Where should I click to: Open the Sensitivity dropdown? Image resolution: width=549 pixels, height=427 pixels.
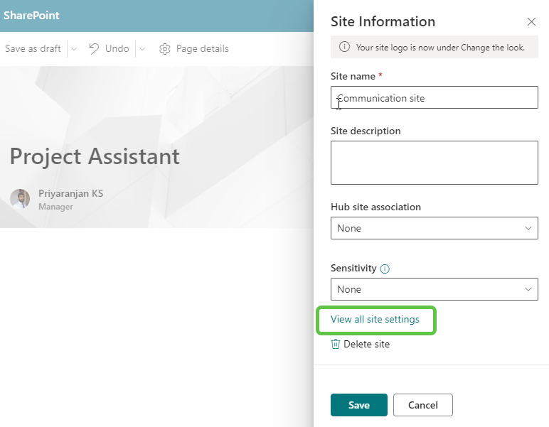click(434, 289)
